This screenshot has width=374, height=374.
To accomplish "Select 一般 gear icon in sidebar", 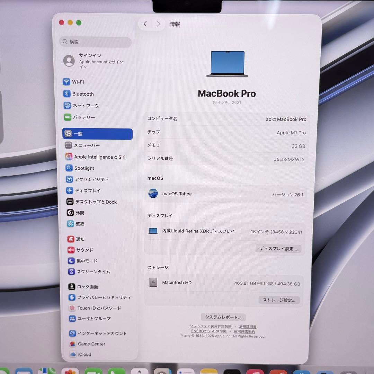I will coord(68,134).
